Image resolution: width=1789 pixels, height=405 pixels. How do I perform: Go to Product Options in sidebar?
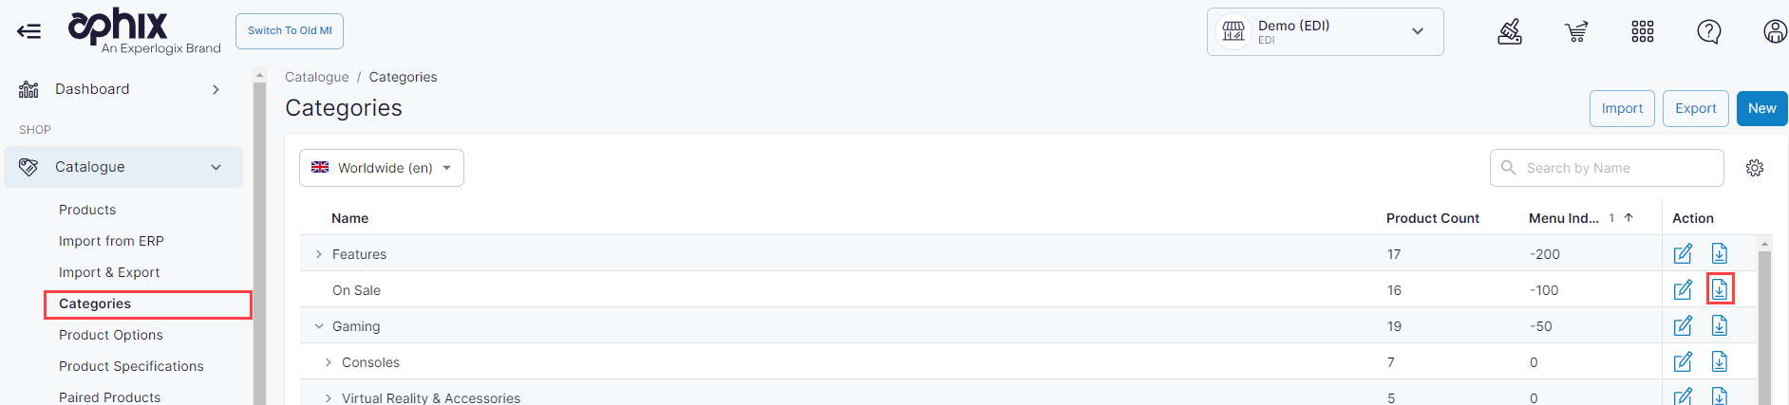(x=111, y=335)
